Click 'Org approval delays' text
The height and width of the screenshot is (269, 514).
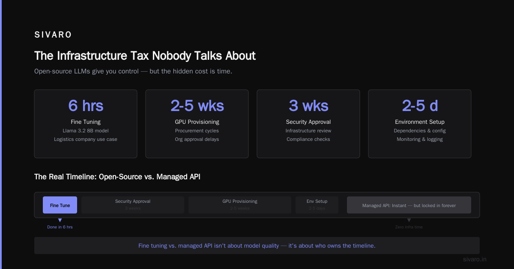coord(197,139)
